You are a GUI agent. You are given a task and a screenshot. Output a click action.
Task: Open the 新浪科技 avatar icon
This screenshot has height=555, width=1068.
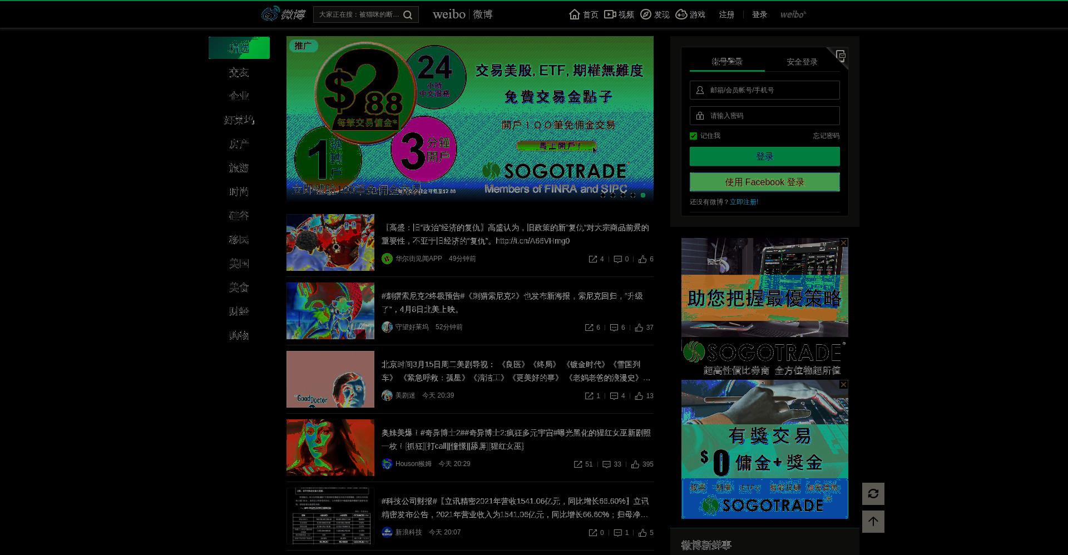click(387, 532)
